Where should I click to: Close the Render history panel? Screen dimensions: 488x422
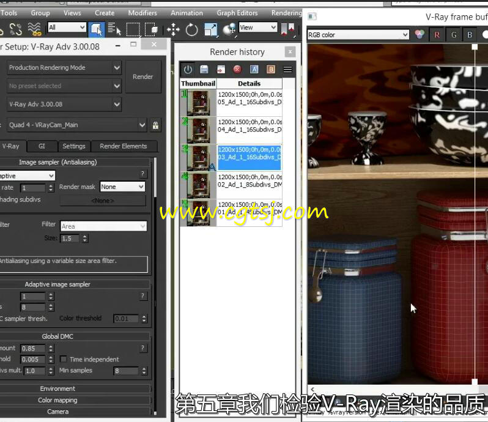(290, 51)
